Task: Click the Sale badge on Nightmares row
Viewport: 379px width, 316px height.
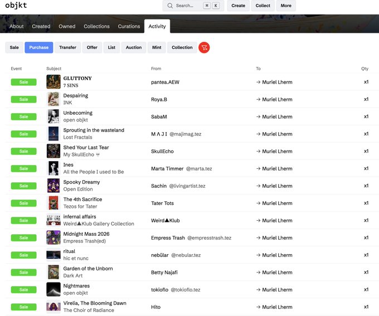Action: [x=23, y=290]
